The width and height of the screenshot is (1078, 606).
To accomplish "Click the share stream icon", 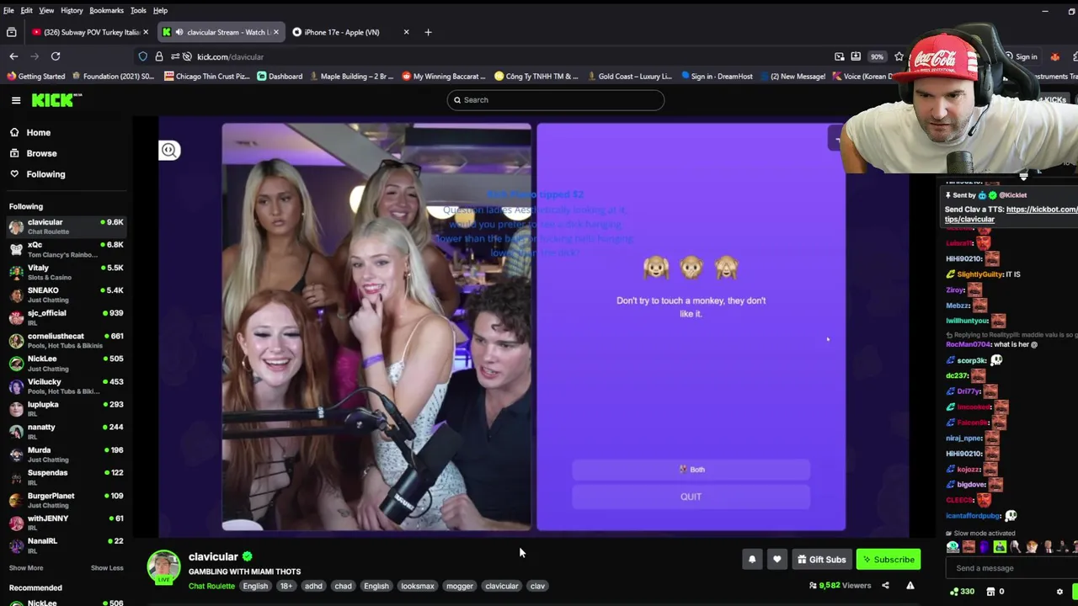I will pos(885,586).
